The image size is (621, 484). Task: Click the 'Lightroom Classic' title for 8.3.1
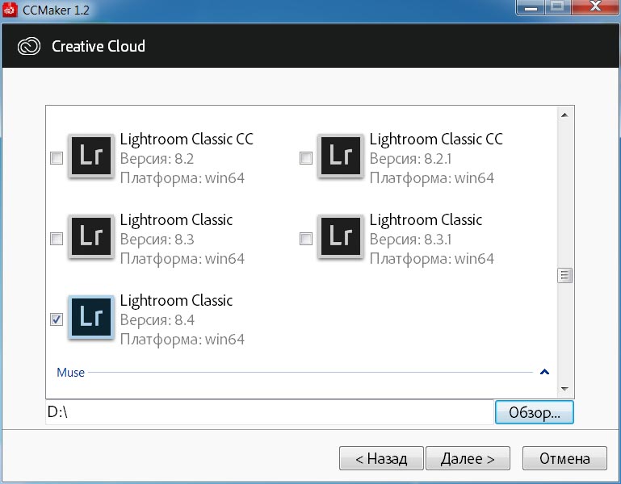coord(426,220)
